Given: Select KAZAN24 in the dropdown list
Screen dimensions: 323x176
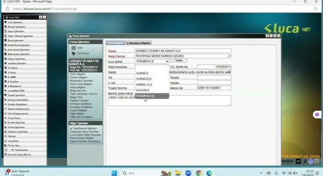Looking at the screenshot, I should pos(152,91).
